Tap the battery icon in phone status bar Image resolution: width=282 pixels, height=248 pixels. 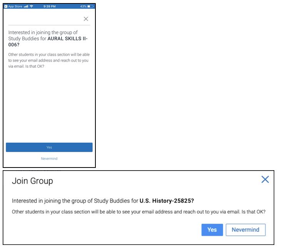(x=90, y=7)
